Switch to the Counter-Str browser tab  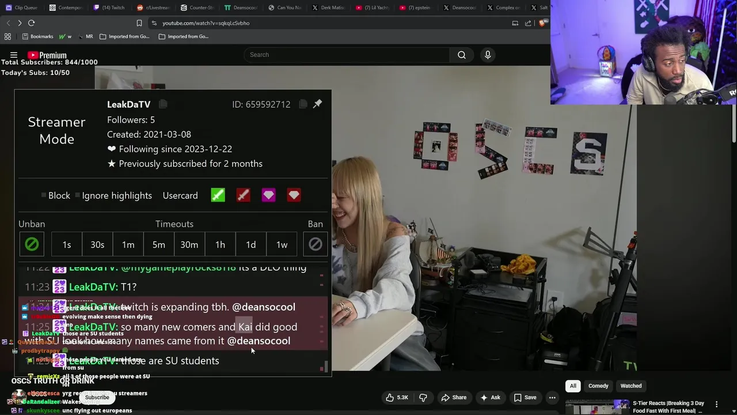(x=197, y=7)
